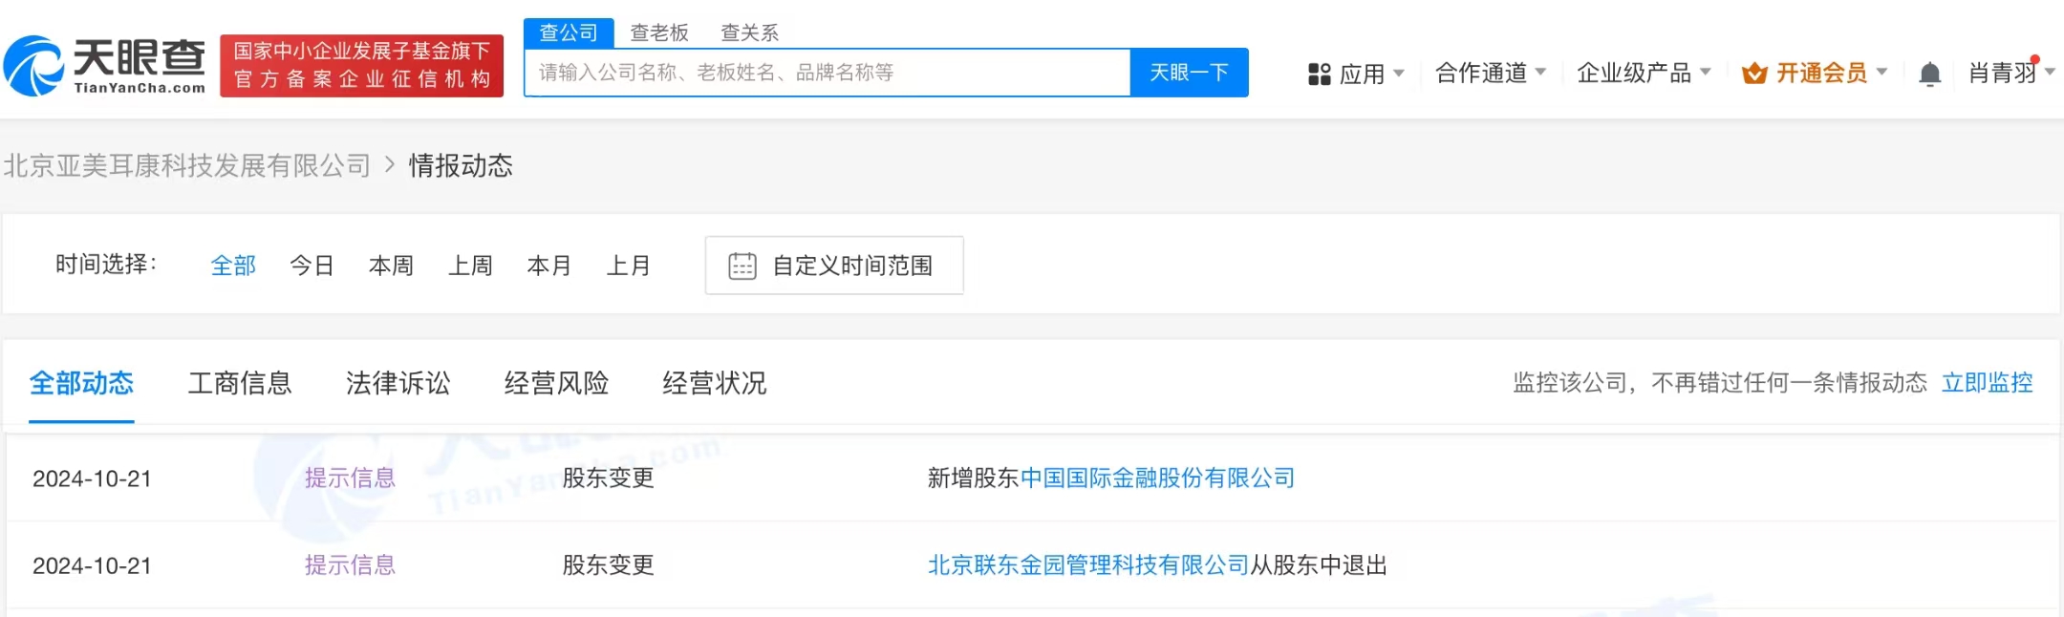This screenshot has width=2064, height=617.
Task: Click date 2024-10-21 in 从股东中退出 row
Action: click(x=92, y=565)
